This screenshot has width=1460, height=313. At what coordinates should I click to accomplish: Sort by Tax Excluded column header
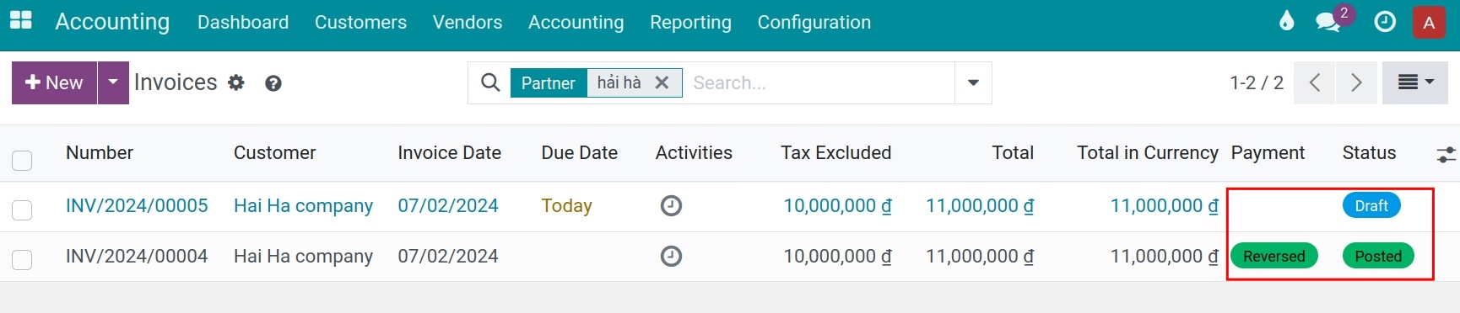(x=835, y=152)
